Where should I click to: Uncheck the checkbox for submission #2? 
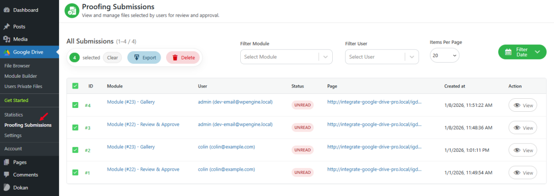[x=75, y=150]
